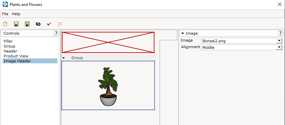This screenshot has width=285, height=125.
Task: Click the Plants and Flowers app logo
Action: [x=5, y=5]
